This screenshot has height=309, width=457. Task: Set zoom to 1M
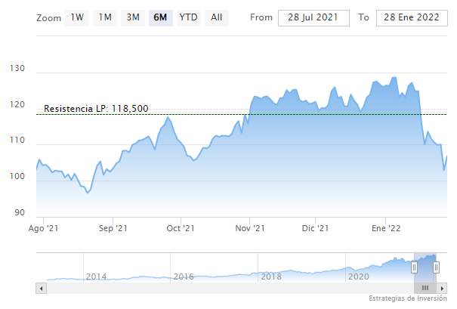105,17
